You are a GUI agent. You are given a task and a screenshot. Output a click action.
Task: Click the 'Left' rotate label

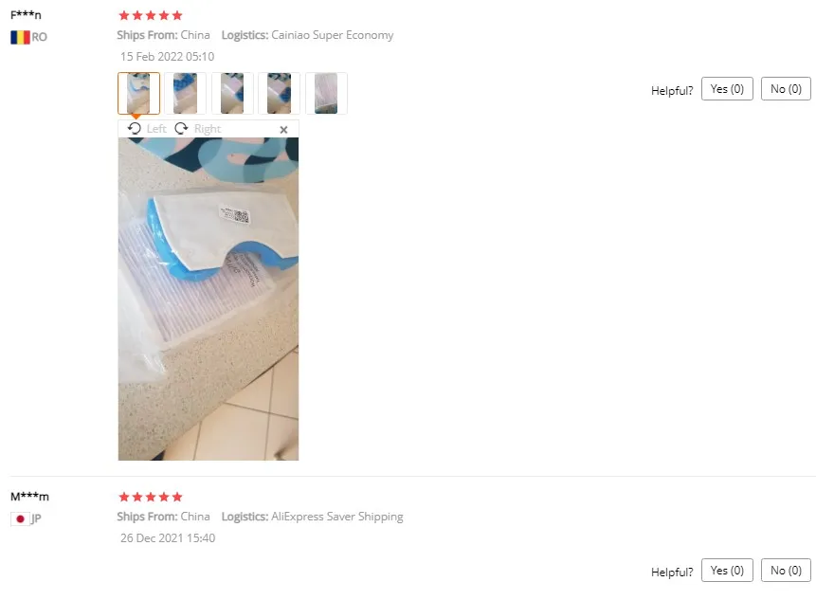(156, 129)
